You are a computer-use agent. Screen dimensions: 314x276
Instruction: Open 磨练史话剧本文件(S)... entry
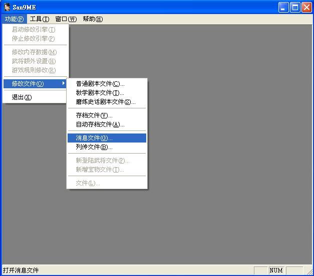(x=107, y=102)
